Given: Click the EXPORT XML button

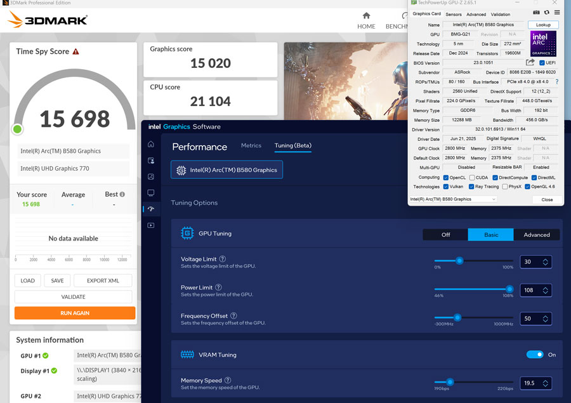Looking at the screenshot, I should pos(103,281).
